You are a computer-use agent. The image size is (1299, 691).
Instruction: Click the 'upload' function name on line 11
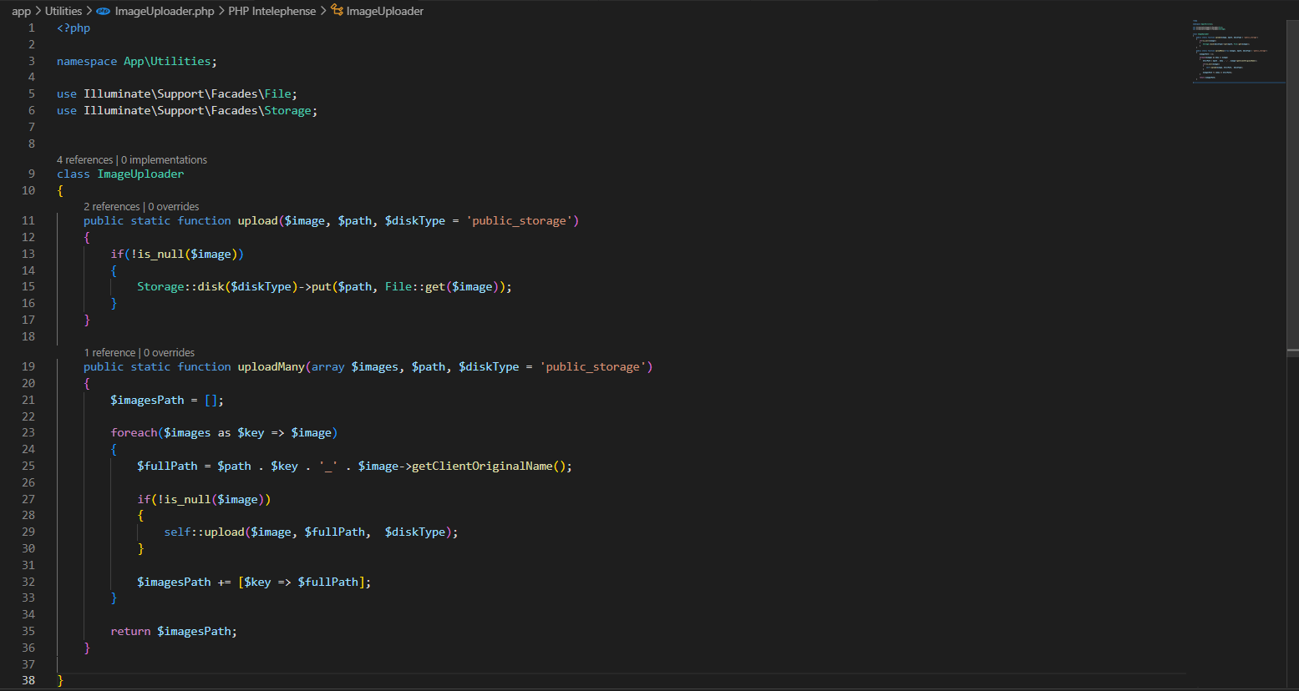257,220
